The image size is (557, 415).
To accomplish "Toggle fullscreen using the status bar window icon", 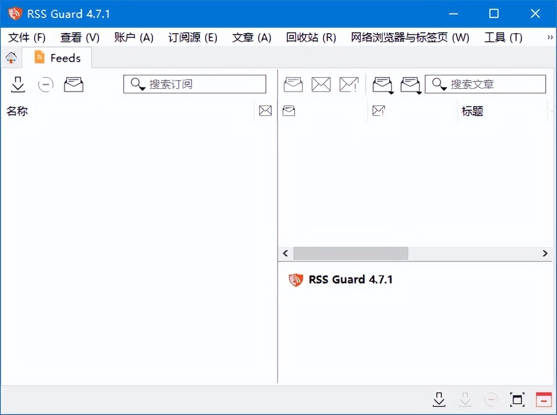I will click(x=517, y=399).
